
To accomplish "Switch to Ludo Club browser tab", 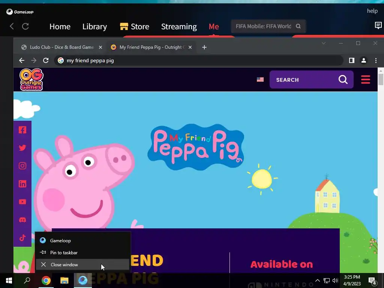I will click(62, 47).
